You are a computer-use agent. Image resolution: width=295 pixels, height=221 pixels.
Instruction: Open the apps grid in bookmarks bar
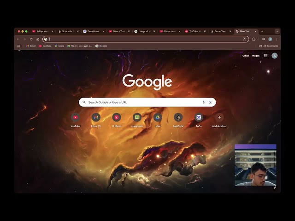pos(19,46)
